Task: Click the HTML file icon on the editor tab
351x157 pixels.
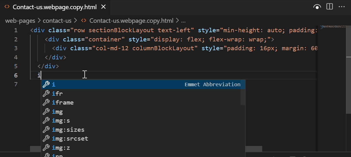Action: pyautogui.click(x=7, y=7)
